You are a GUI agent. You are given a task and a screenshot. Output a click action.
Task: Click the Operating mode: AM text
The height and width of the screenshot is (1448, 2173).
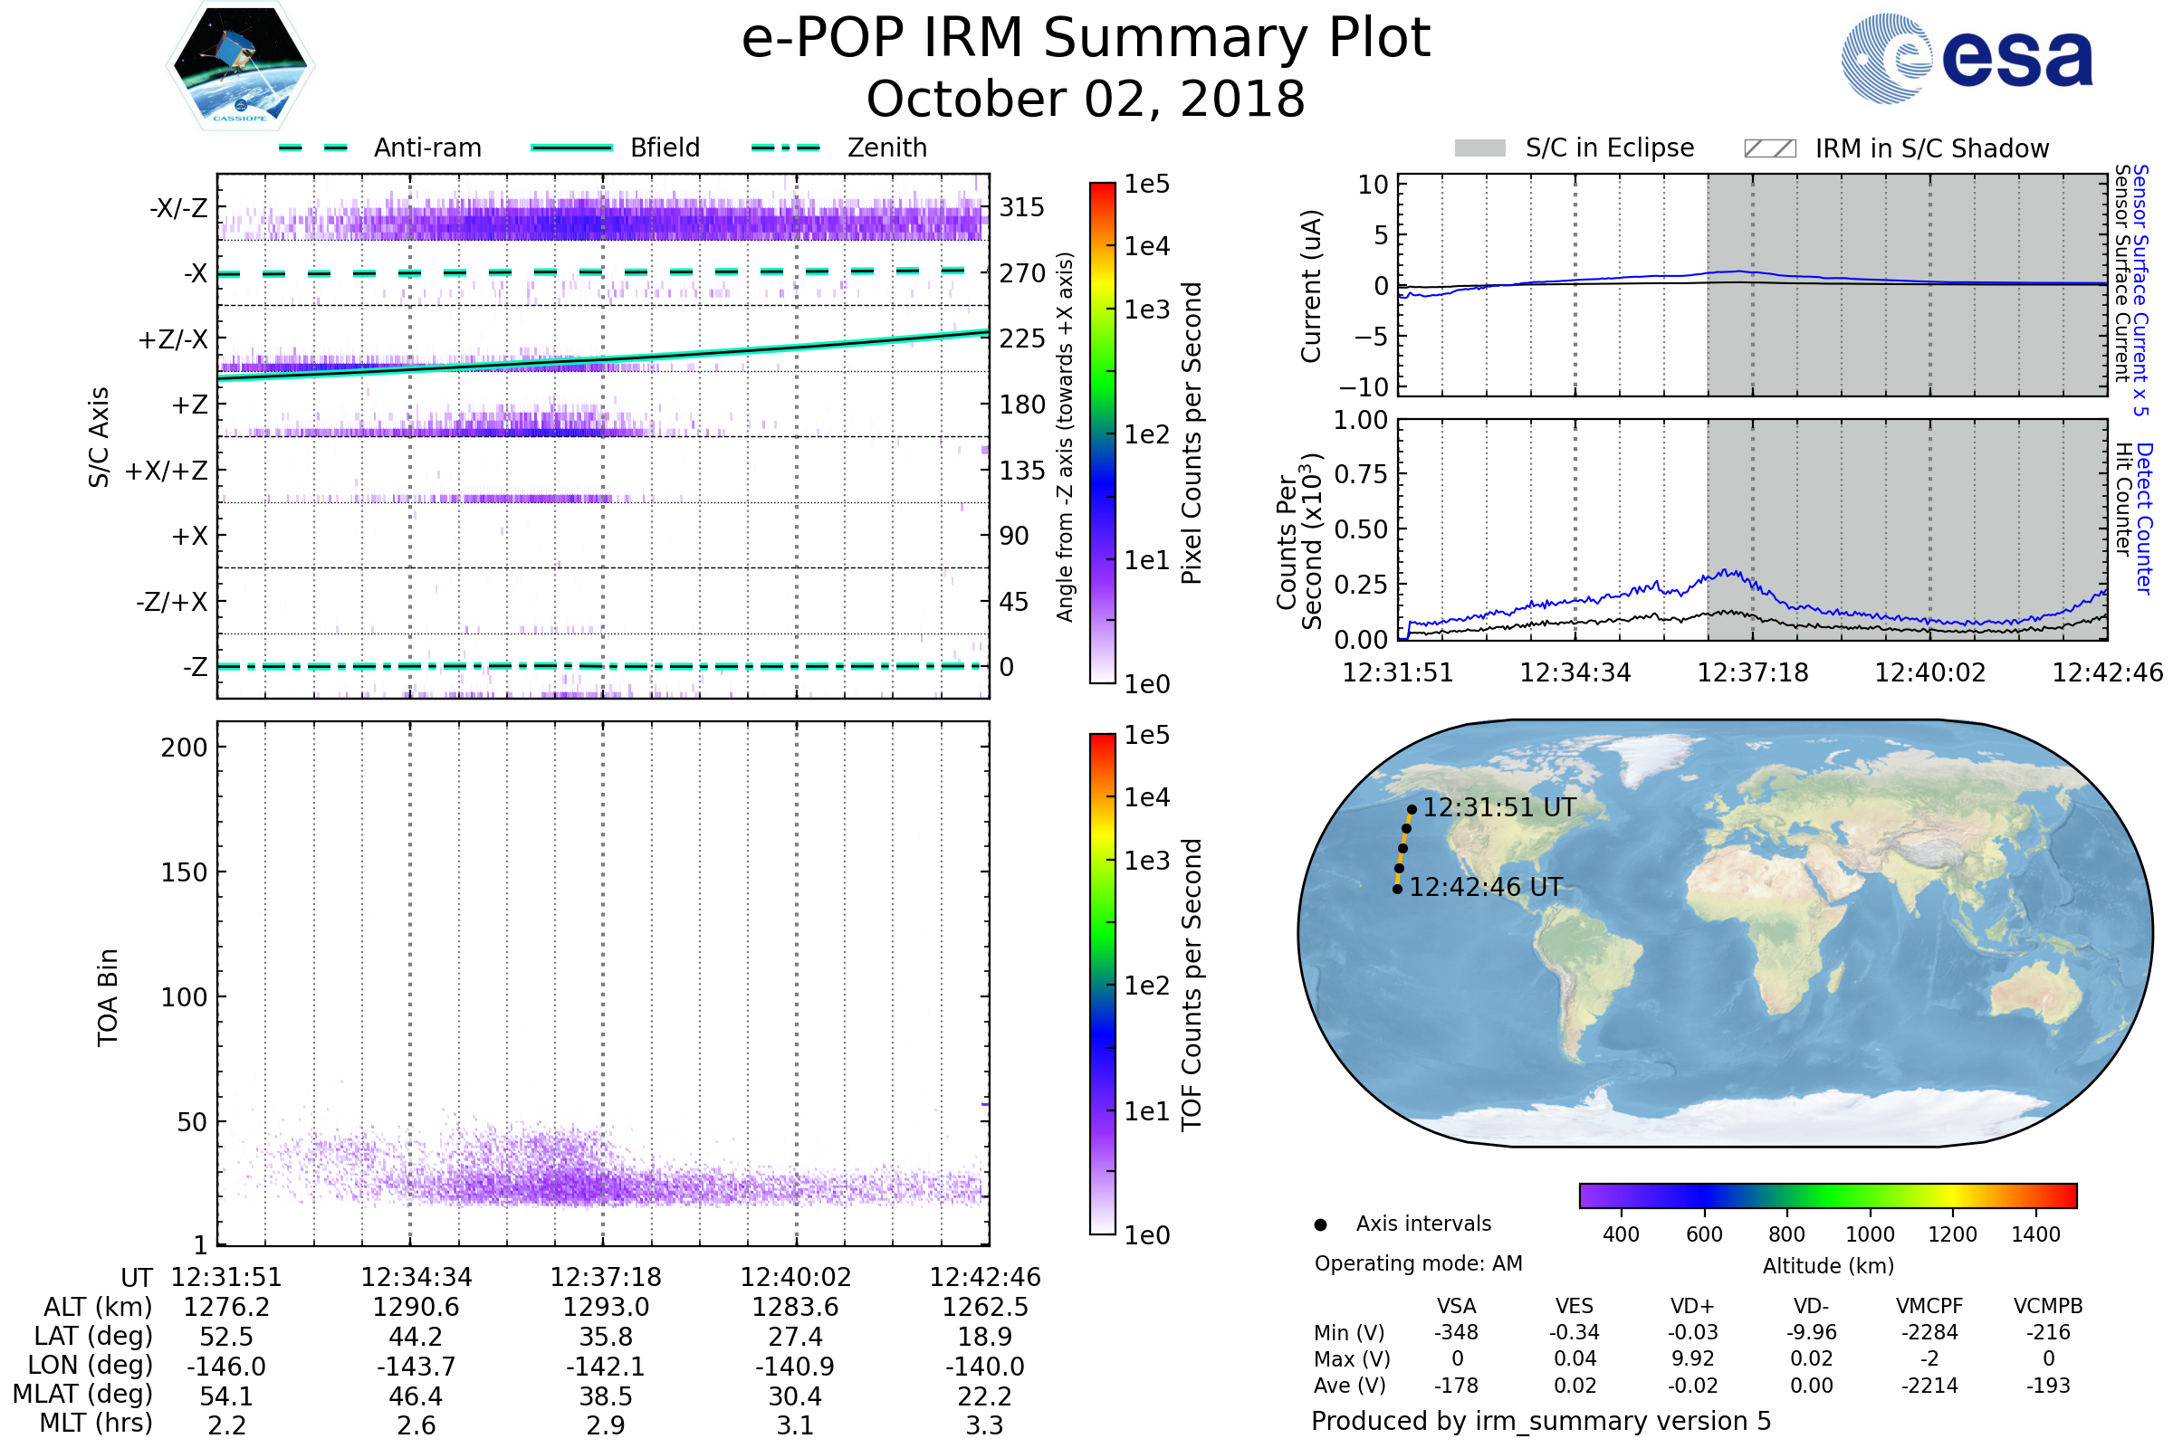click(1418, 1264)
